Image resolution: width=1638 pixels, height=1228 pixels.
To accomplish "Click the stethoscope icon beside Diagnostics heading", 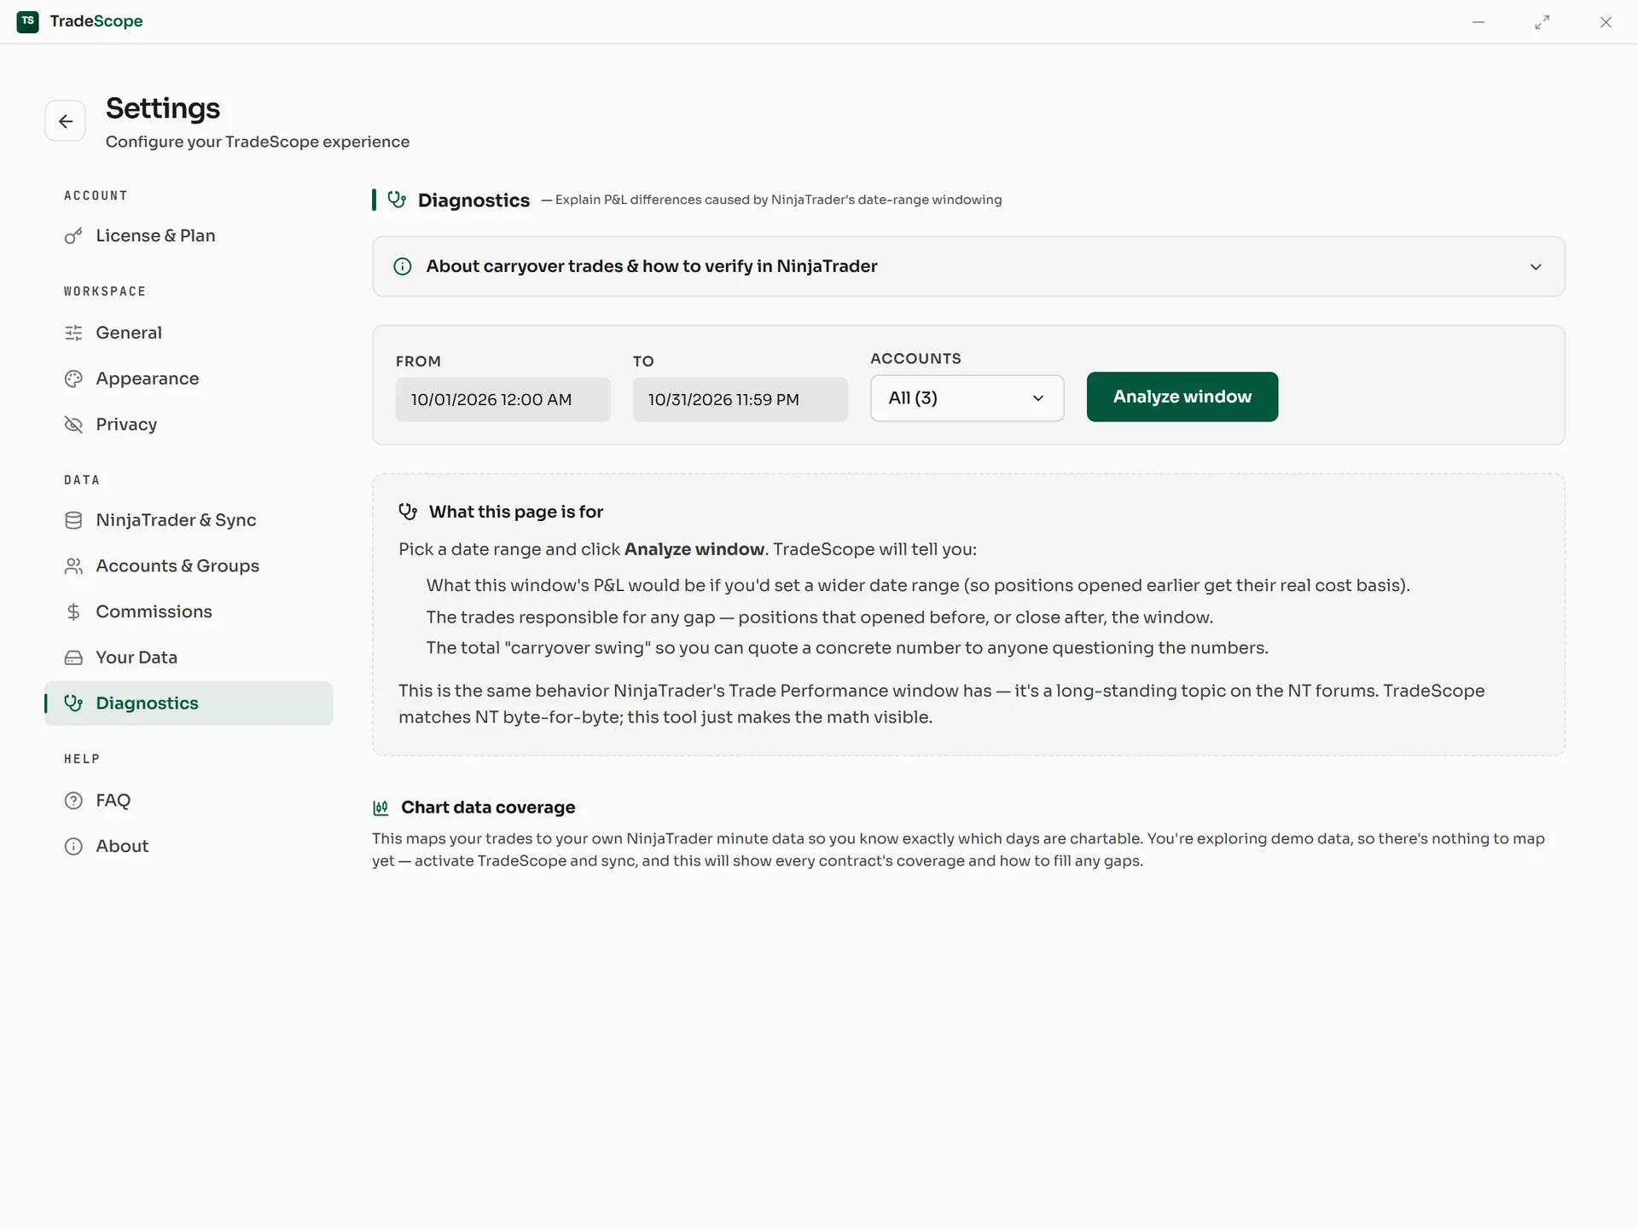I will click(397, 200).
